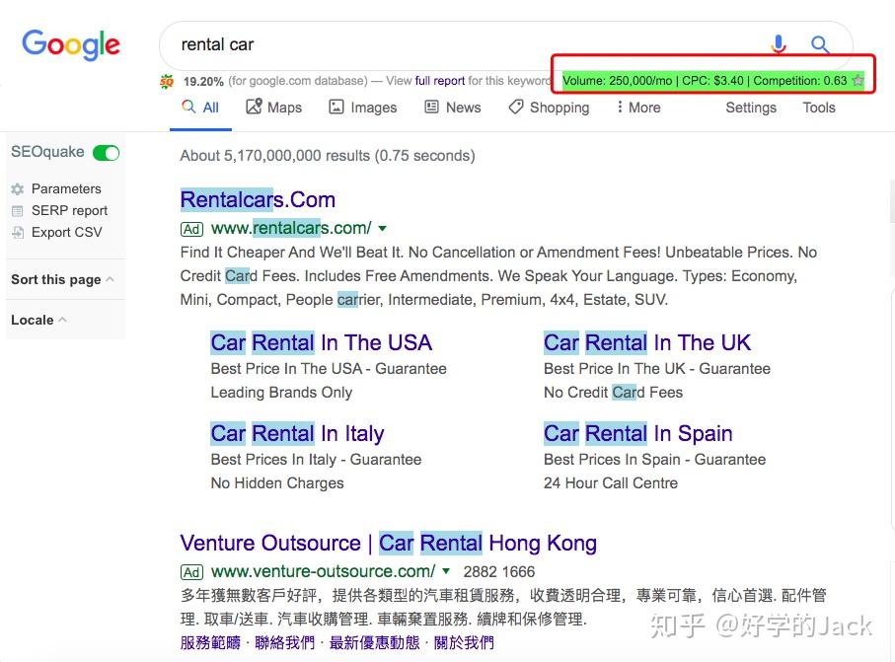Switch to the Maps tab

[274, 108]
